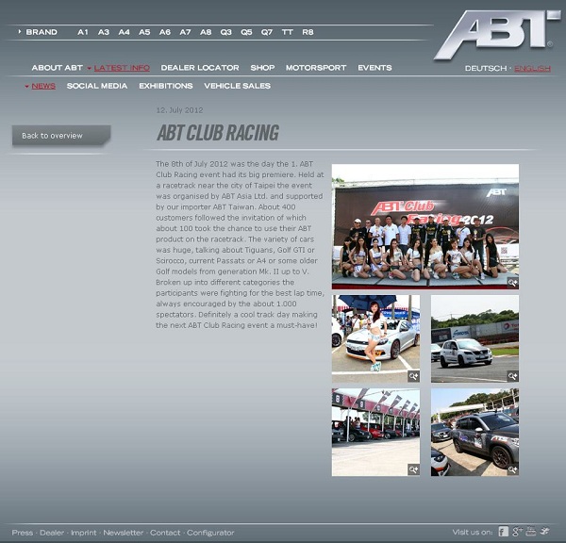The image size is (566, 543).
Task: Expand the BRAND arrow menu
Action: point(21,32)
